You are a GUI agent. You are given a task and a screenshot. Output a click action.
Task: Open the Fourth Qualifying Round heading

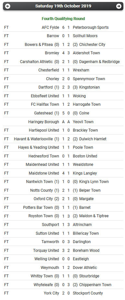[x=63, y=18]
